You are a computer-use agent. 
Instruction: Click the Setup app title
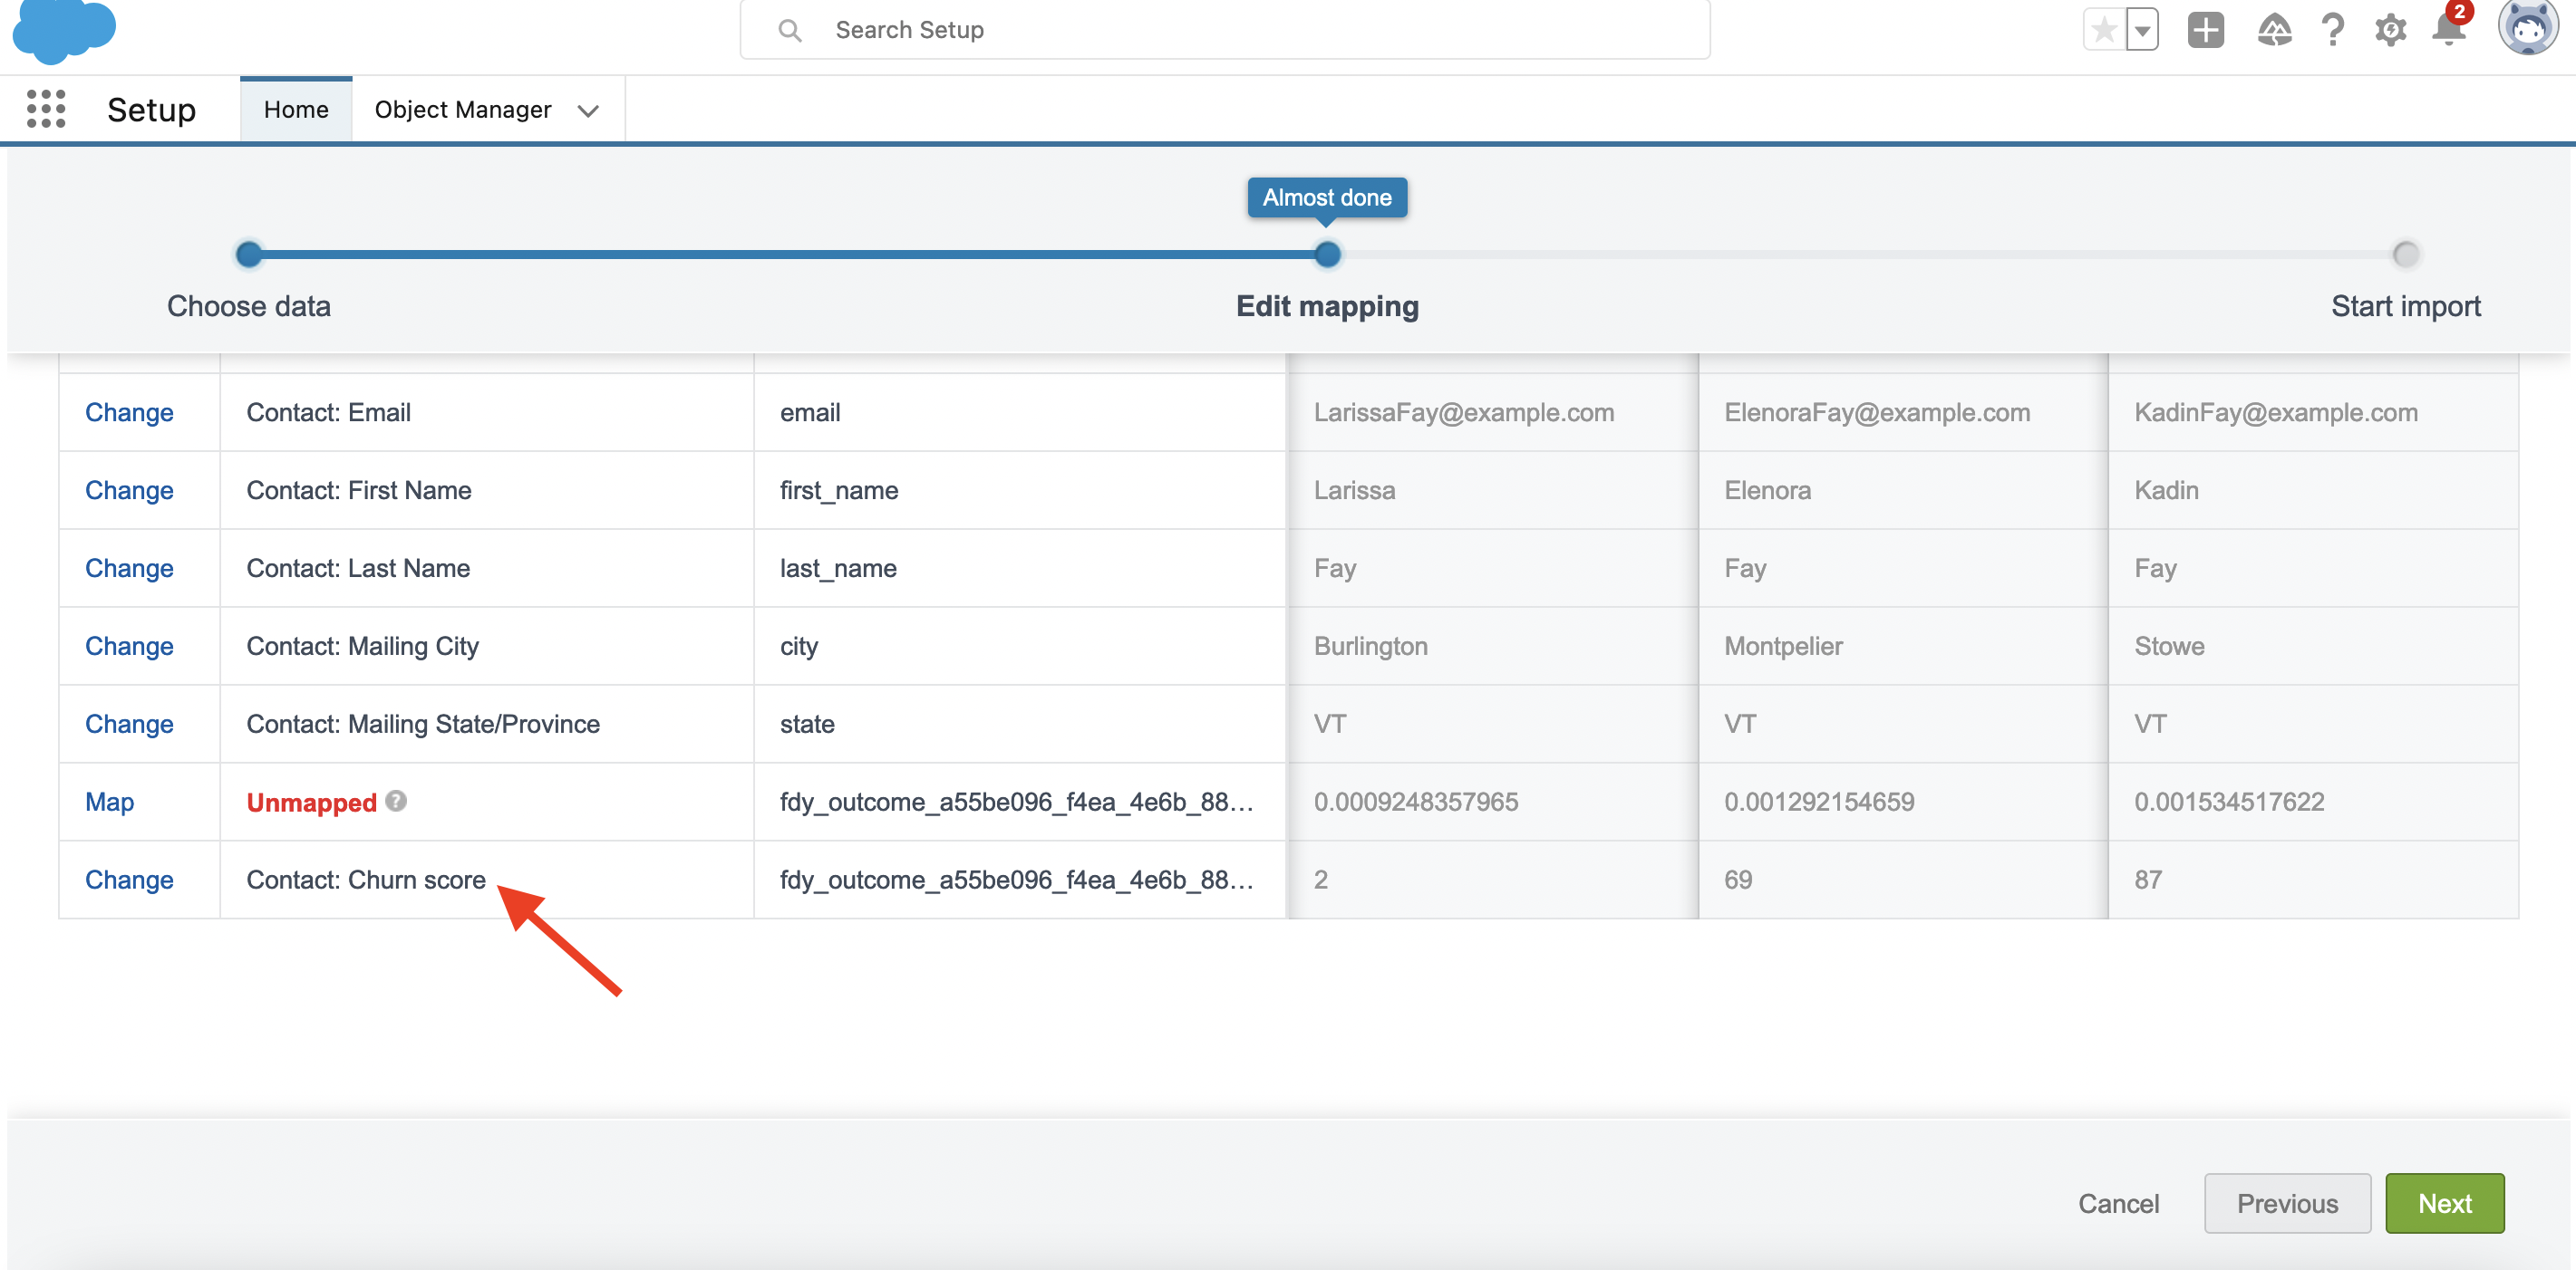click(152, 109)
